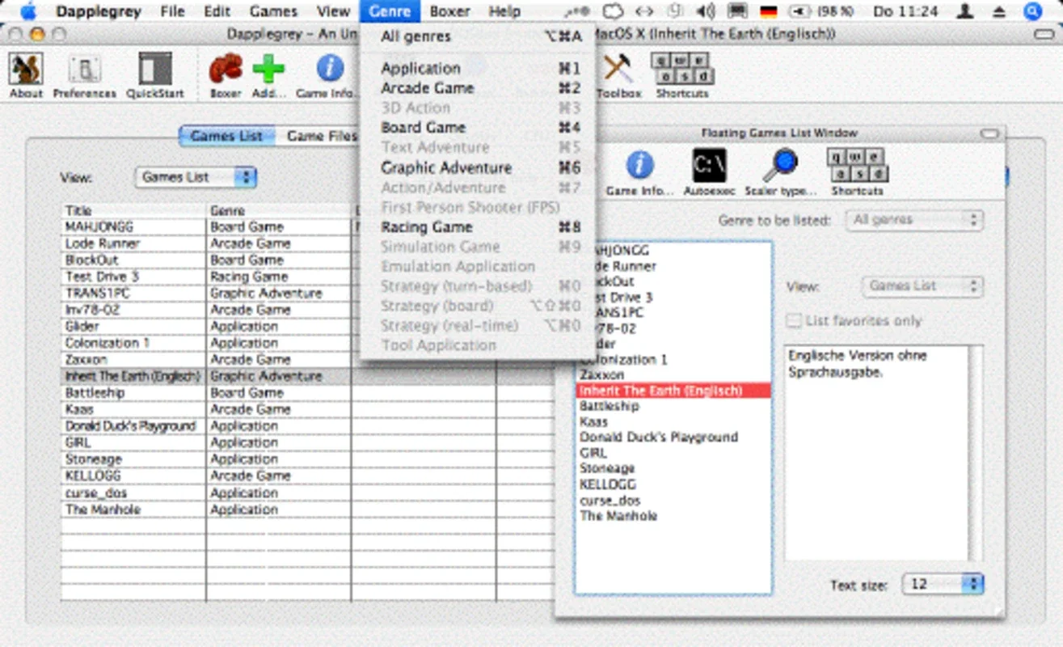
Task: Switch to the Game Files tab
Action: 322,136
